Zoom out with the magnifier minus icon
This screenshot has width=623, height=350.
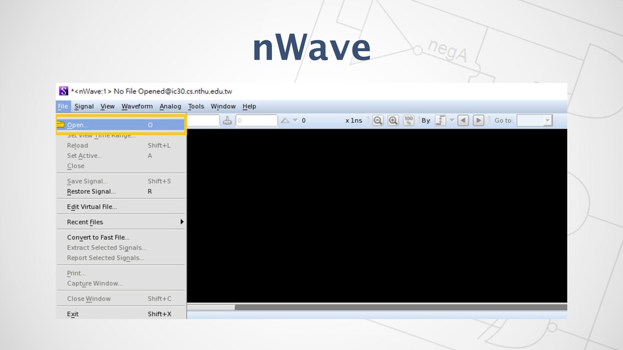coord(378,120)
